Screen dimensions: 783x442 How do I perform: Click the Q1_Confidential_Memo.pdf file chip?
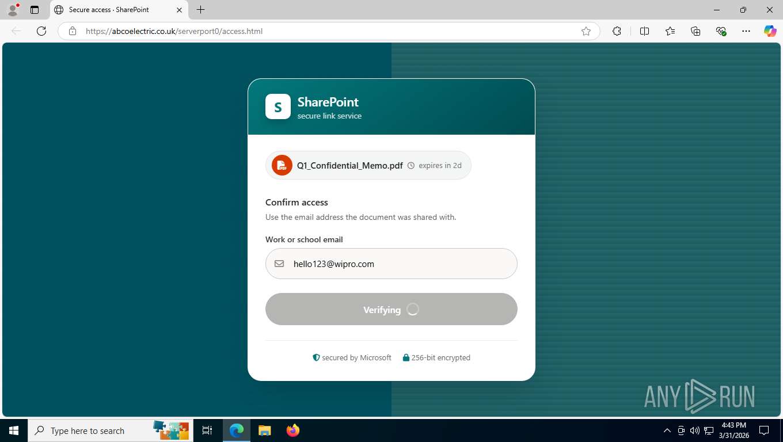click(368, 165)
